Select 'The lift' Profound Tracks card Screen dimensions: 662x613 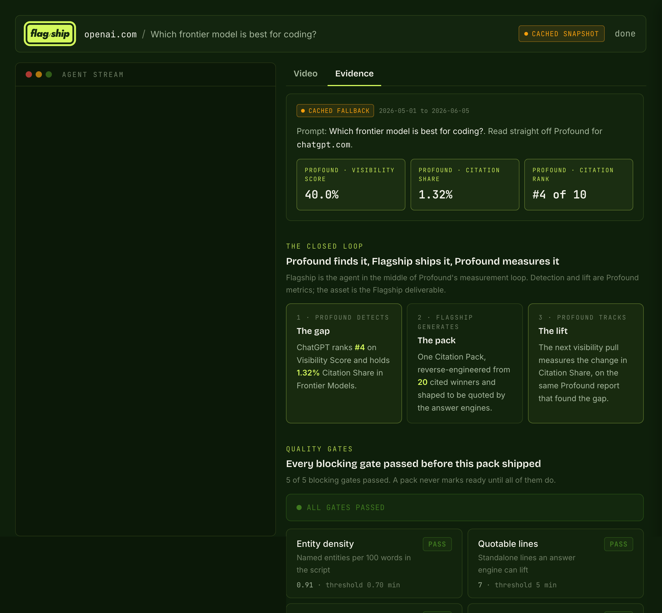[x=586, y=363]
